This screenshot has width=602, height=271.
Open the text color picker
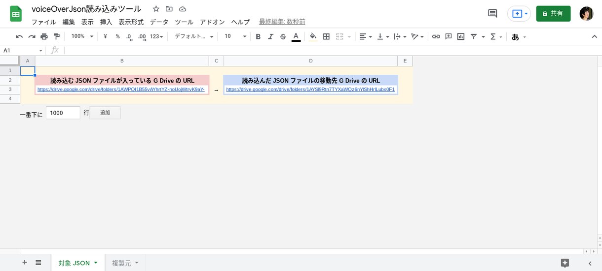click(x=296, y=37)
